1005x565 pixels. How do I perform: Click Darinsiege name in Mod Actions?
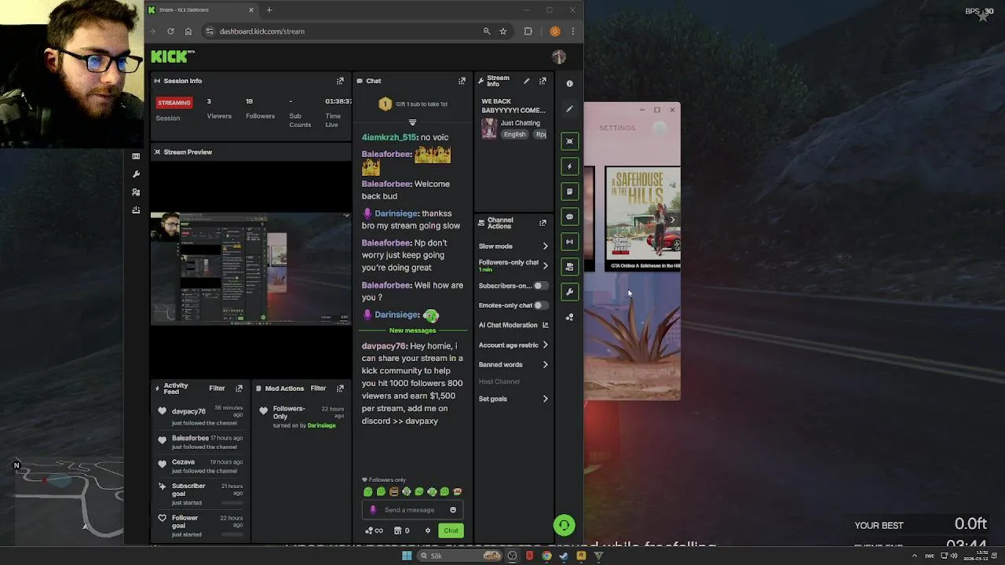point(321,425)
